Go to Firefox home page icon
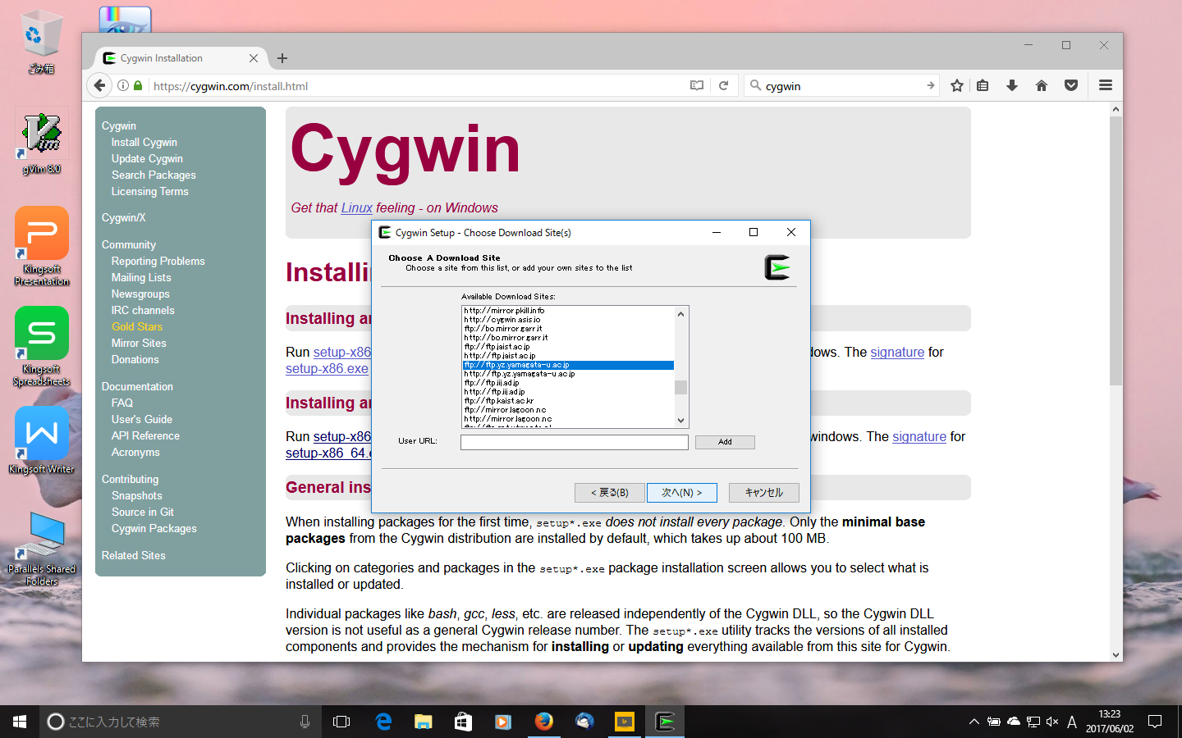 [1042, 85]
